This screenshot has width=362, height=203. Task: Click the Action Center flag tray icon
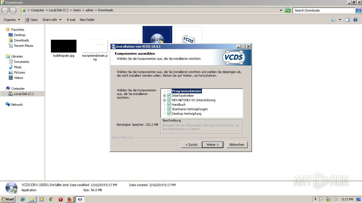(x=322, y=199)
